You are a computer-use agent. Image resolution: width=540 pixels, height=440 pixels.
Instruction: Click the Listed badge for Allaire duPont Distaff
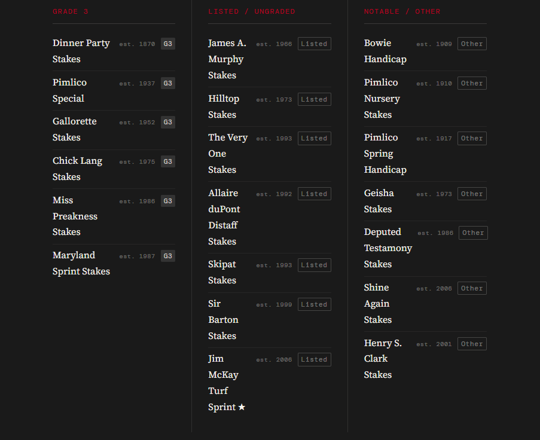pyautogui.click(x=314, y=194)
